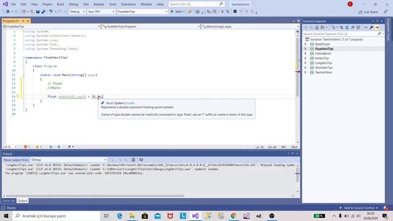This screenshot has width=393, height=221.
Task: Close the Program.cs tab
Action: [28, 21]
